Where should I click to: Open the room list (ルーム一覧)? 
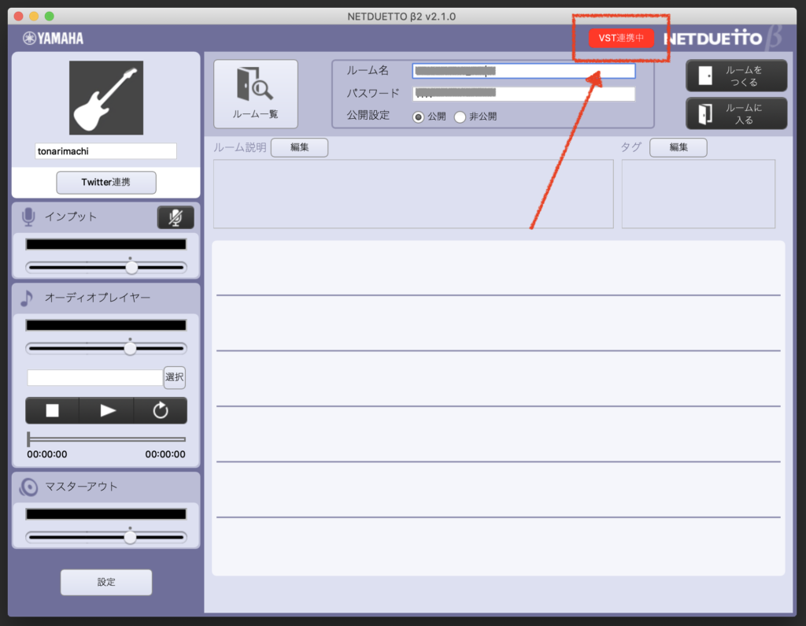pyautogui.click(x=256, y=94)
